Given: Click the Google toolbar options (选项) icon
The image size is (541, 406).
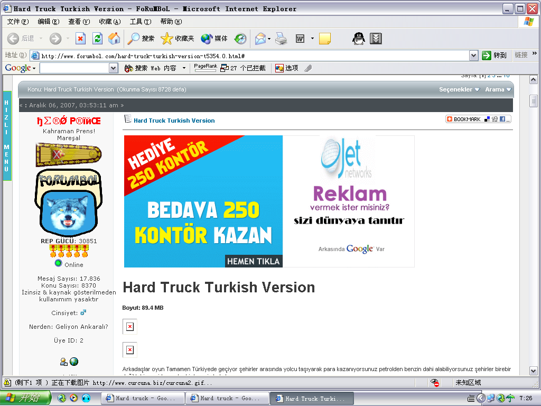Looking at the screenshot, I should 287,68.
